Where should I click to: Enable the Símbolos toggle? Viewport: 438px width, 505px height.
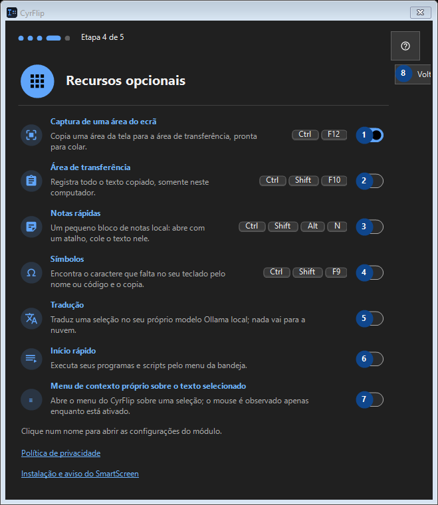click(x=370, y=273)
